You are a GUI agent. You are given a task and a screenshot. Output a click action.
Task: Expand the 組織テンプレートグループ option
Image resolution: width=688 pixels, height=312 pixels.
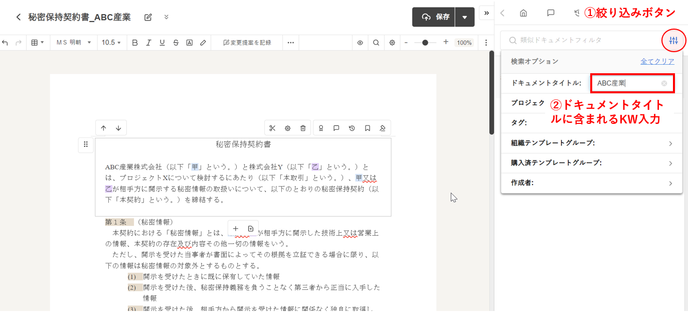592,143
